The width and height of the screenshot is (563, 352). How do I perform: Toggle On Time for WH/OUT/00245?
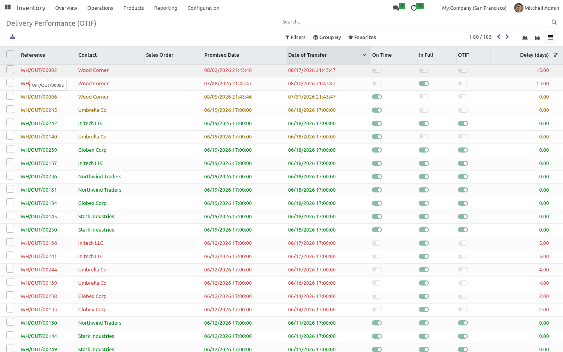(x=377, y=110)
